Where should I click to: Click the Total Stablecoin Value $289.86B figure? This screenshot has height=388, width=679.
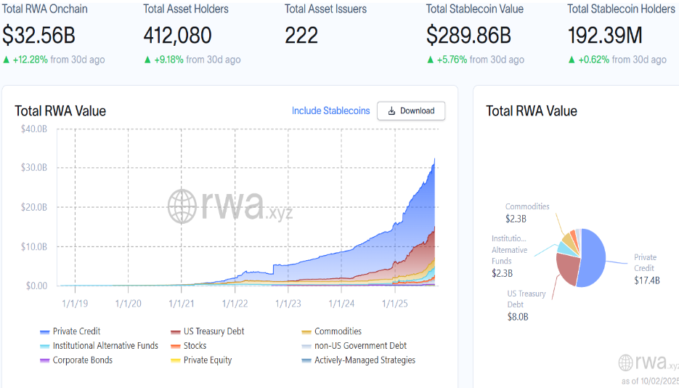pos(468,35)
